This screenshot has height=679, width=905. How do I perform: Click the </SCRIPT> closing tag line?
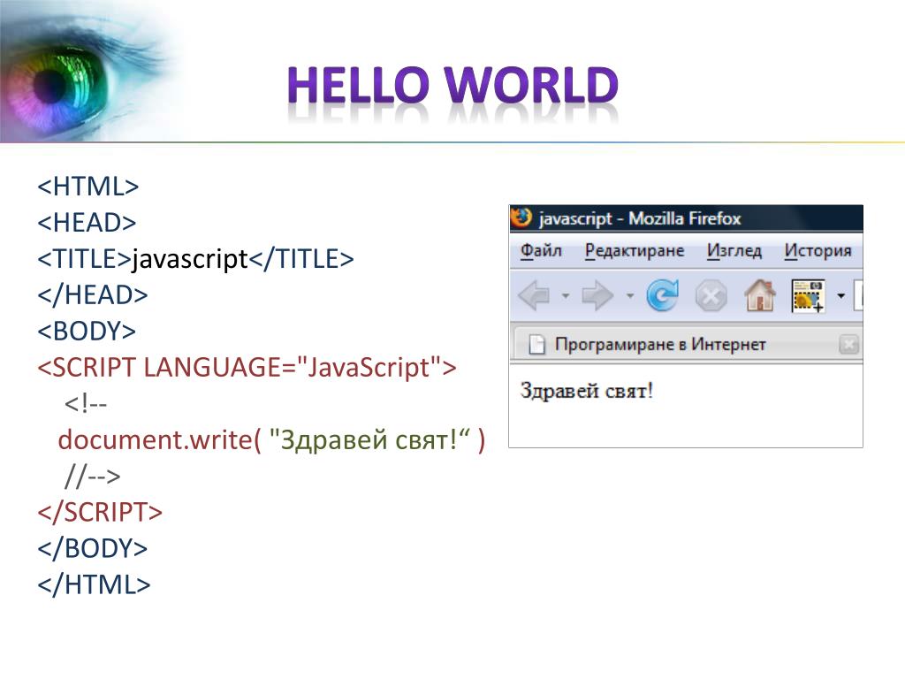point(100,513)
